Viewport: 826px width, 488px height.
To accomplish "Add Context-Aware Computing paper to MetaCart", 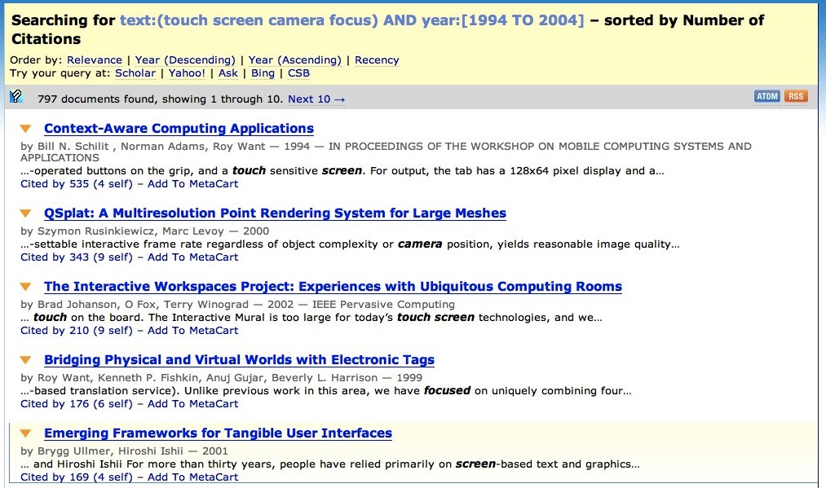I will pos(192,184).
